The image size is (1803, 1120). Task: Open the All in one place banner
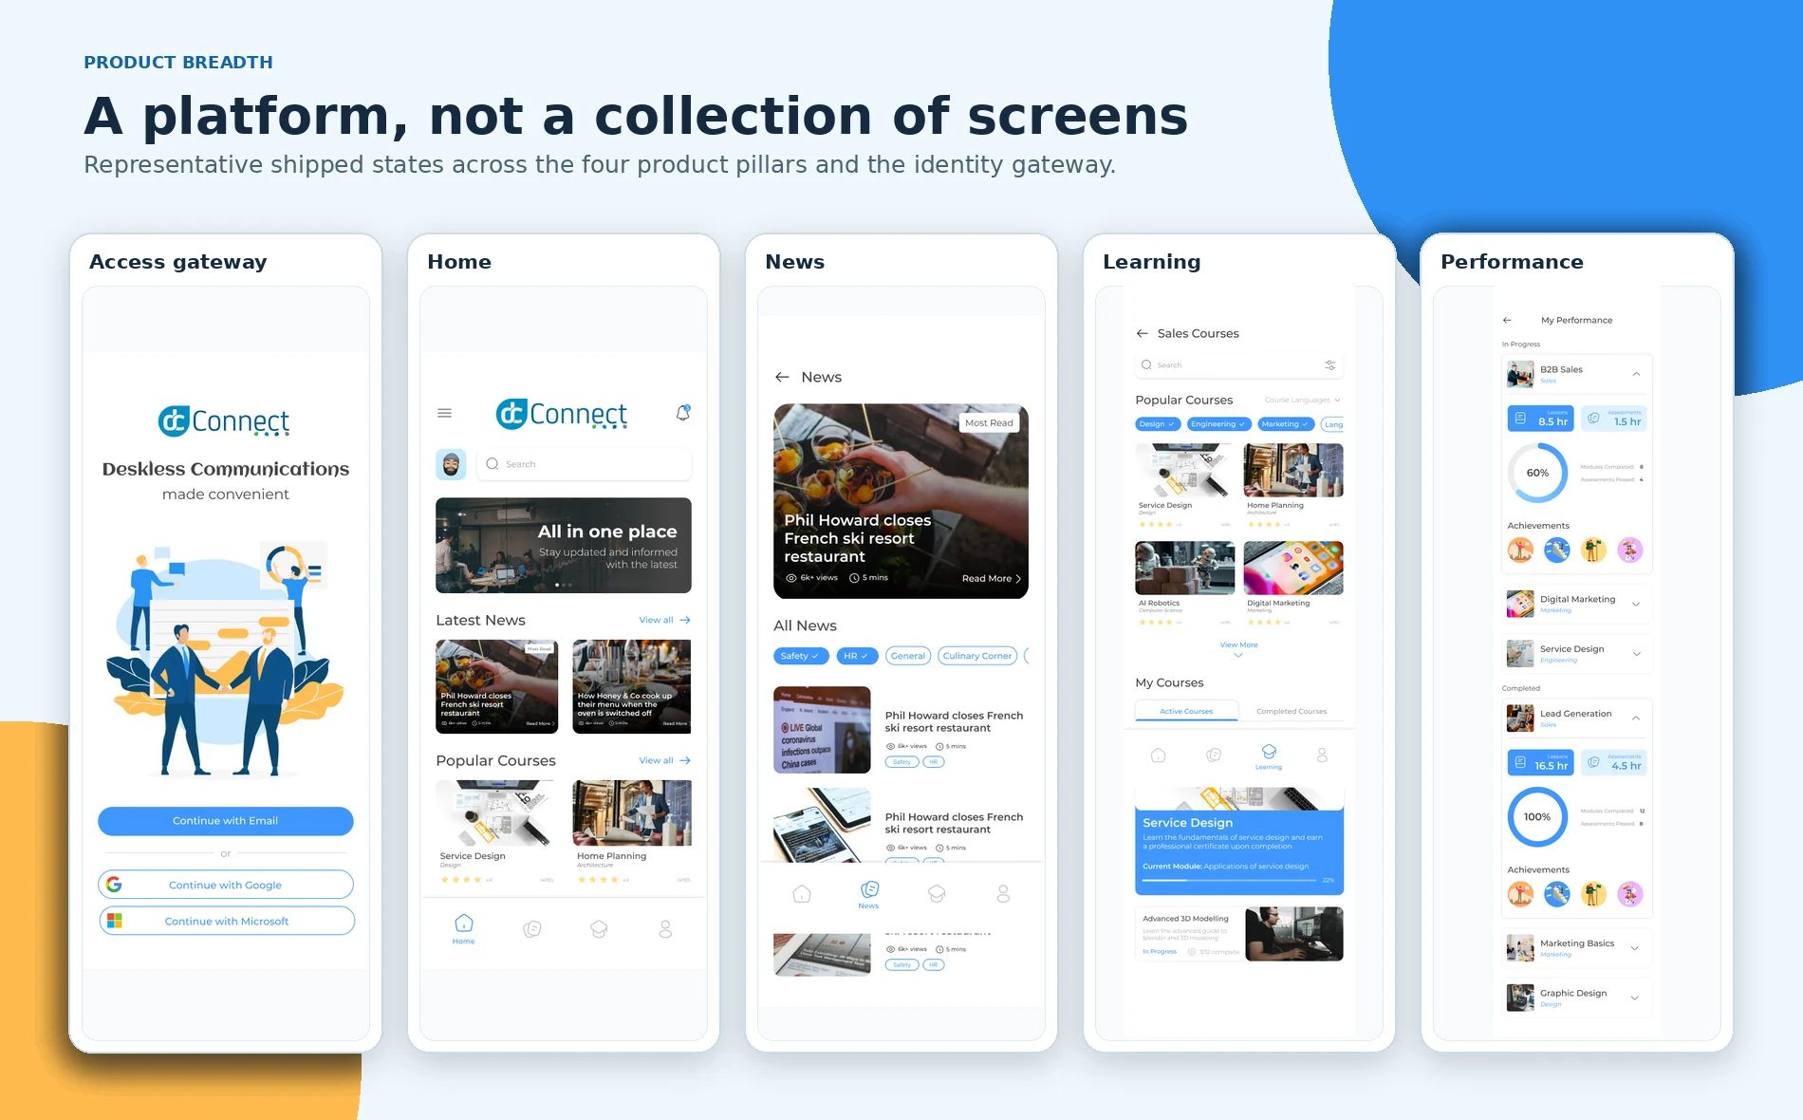[564, 546]
